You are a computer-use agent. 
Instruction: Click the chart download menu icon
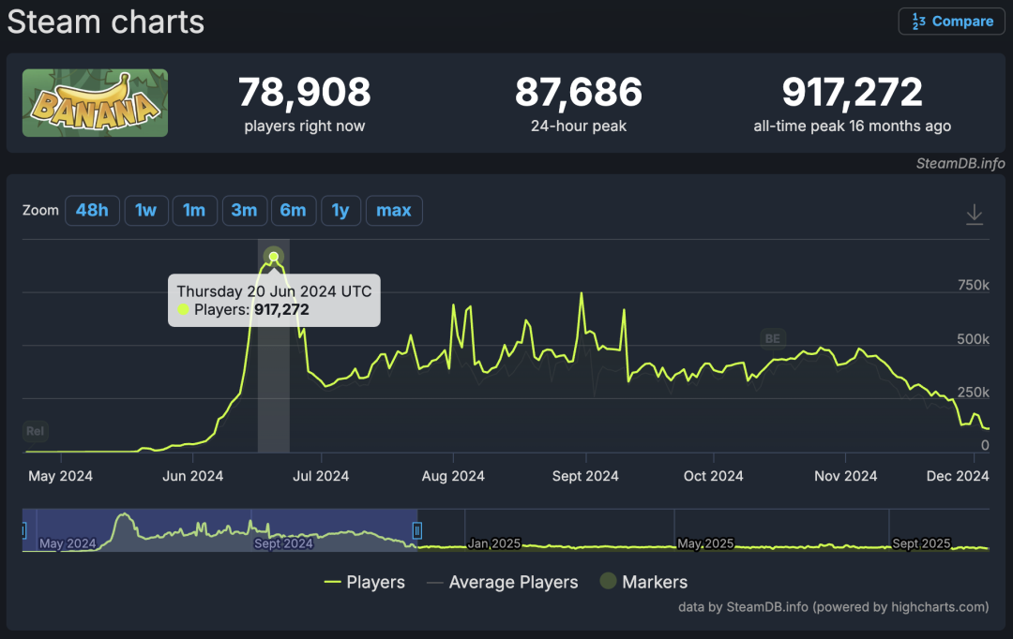click(975, 214)
